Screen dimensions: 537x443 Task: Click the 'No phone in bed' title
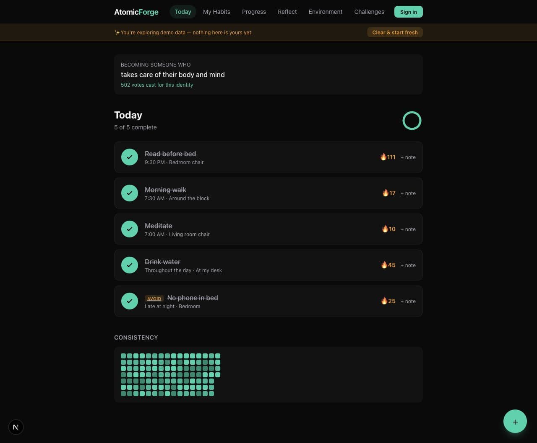193,298
